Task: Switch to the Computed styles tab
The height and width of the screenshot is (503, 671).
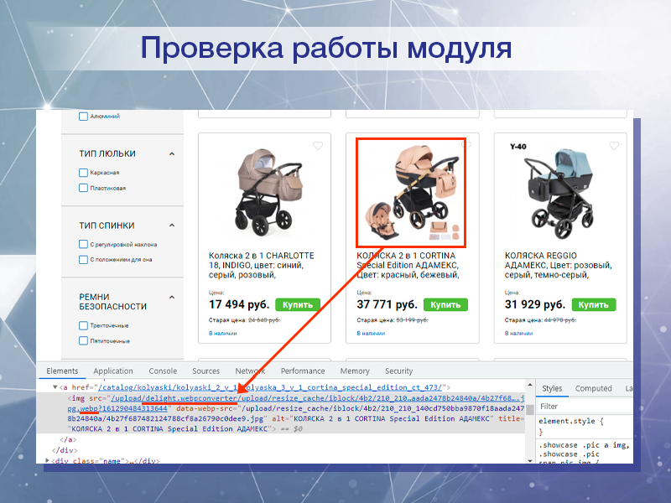Action: pyautogui.click(x=594, y=388)
